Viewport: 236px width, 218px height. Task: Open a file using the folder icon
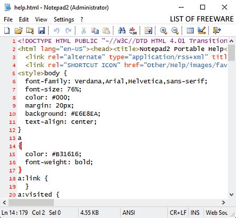(x=18, y=30)
